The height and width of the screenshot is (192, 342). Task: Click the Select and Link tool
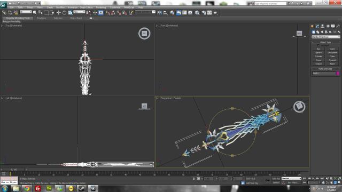pyautogui.click(x=4, y=13)
